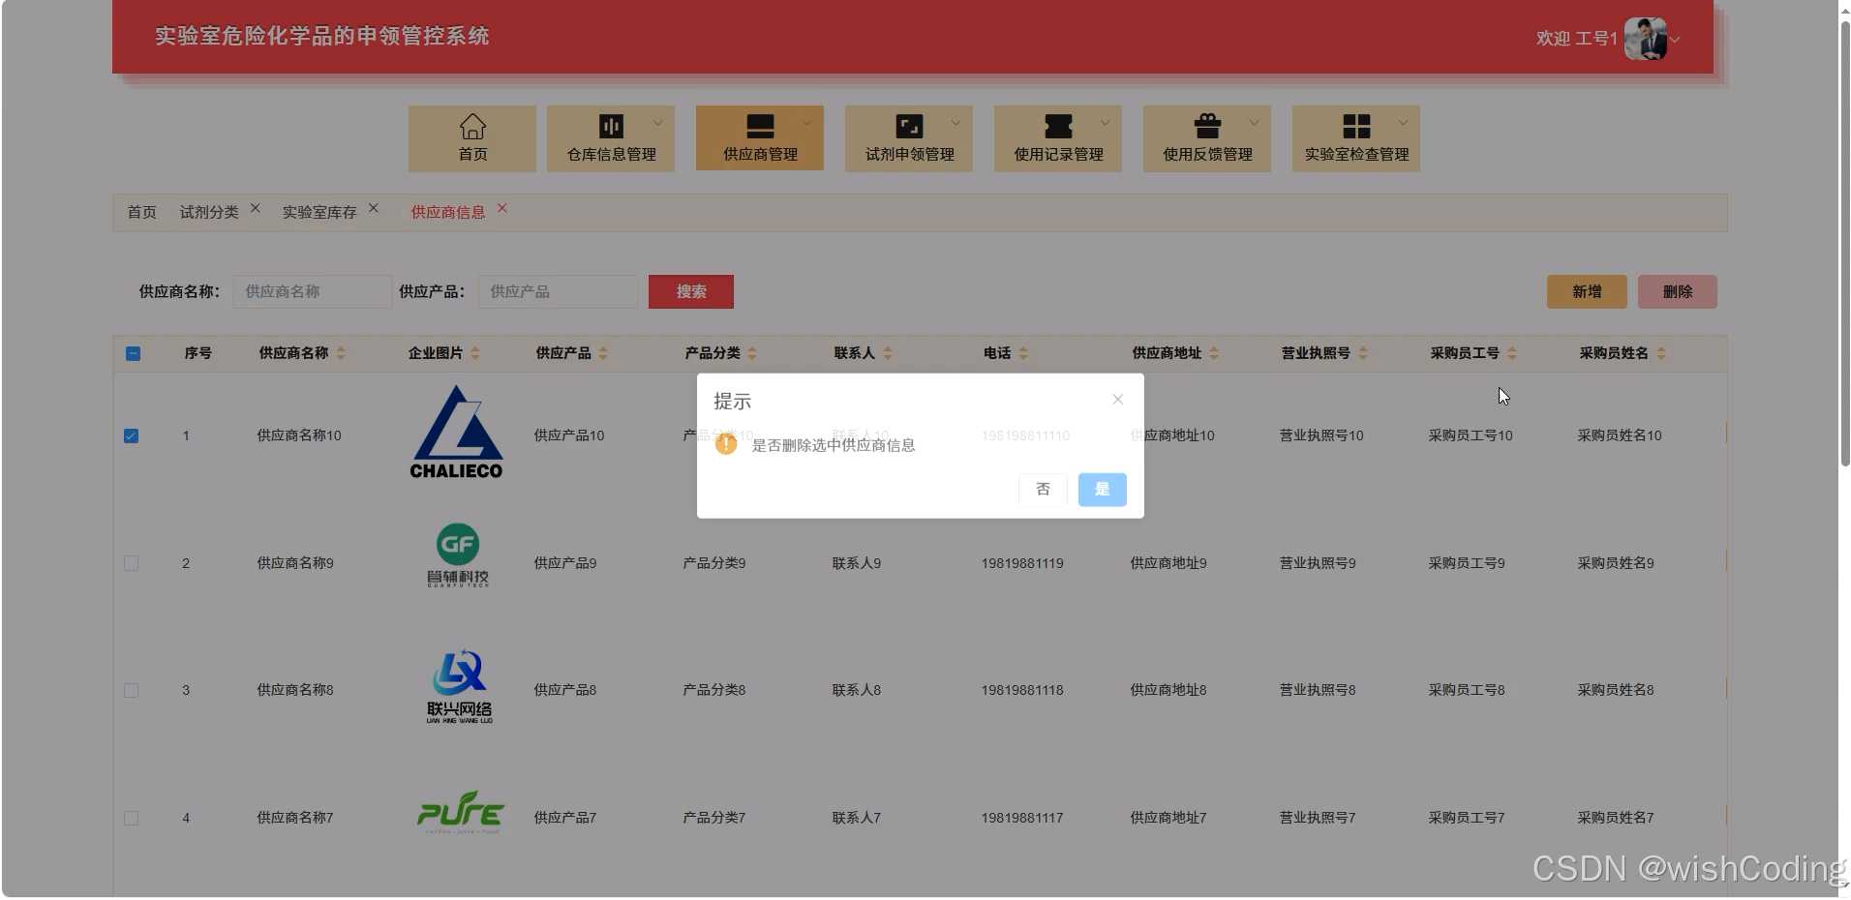Click the warning icon in the dialog
Viewport: 1851px width, 900px height.
click(728, 444)
